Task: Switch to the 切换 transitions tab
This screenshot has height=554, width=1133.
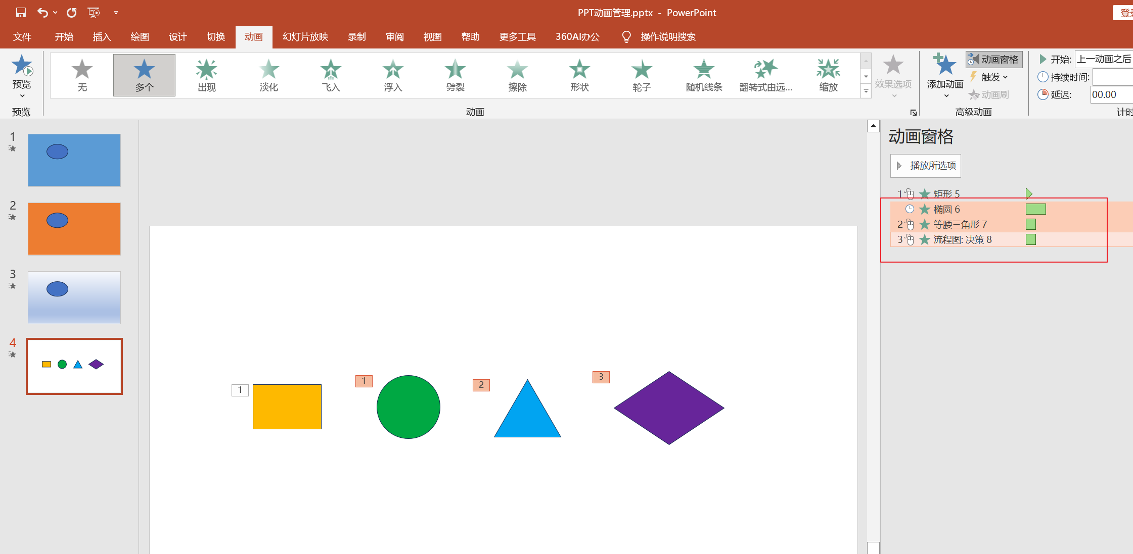Action: point(215,37)
